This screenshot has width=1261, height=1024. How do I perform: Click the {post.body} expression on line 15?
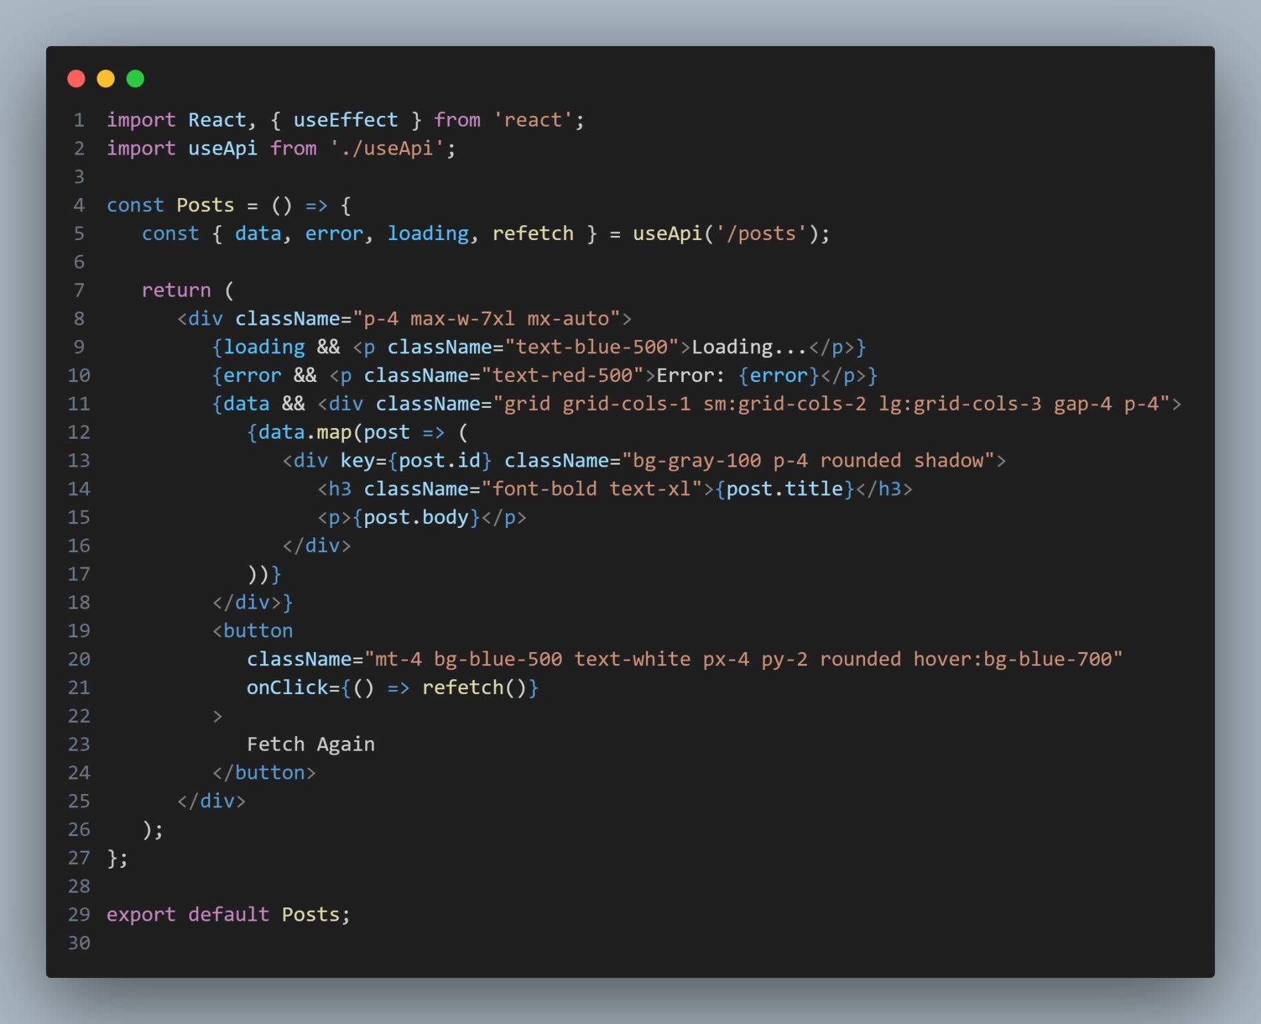(x=416, y=517)
